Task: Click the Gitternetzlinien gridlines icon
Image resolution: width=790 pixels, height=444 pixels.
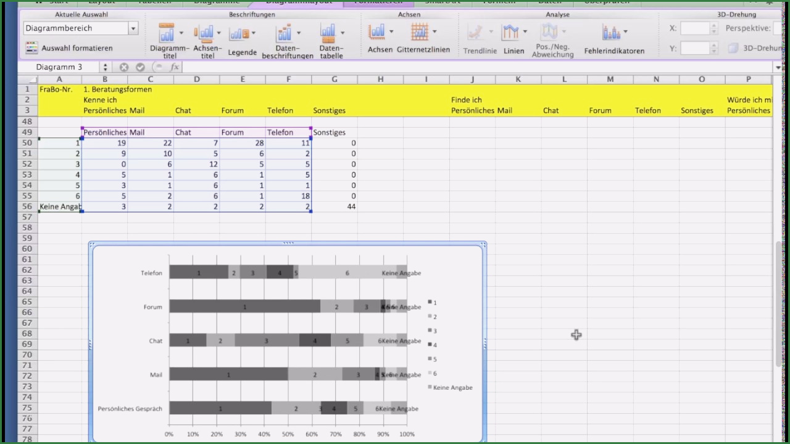Action: coord(420,32)
